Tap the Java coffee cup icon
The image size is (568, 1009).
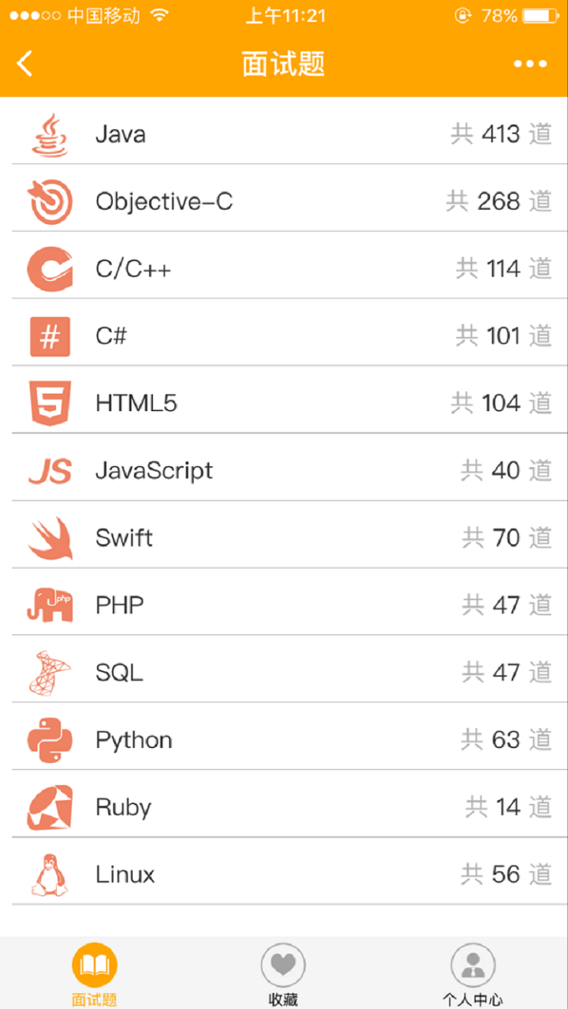click(x=50, y=134)
